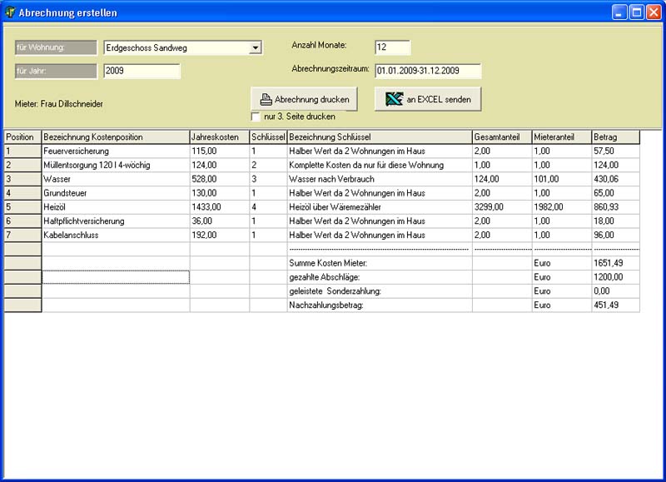This screenshot has height=482, width=666.
Task: Close the Abrechnung erstellen window
Action: [x=654, y=12]
